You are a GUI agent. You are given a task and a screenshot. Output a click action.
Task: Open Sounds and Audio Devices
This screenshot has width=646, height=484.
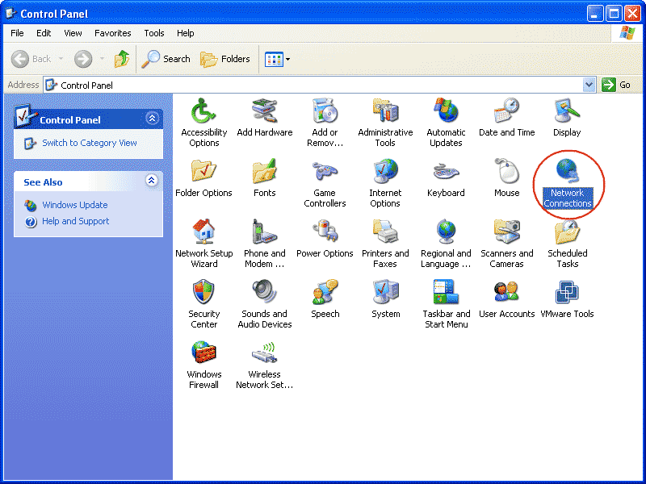pos(265,304)
